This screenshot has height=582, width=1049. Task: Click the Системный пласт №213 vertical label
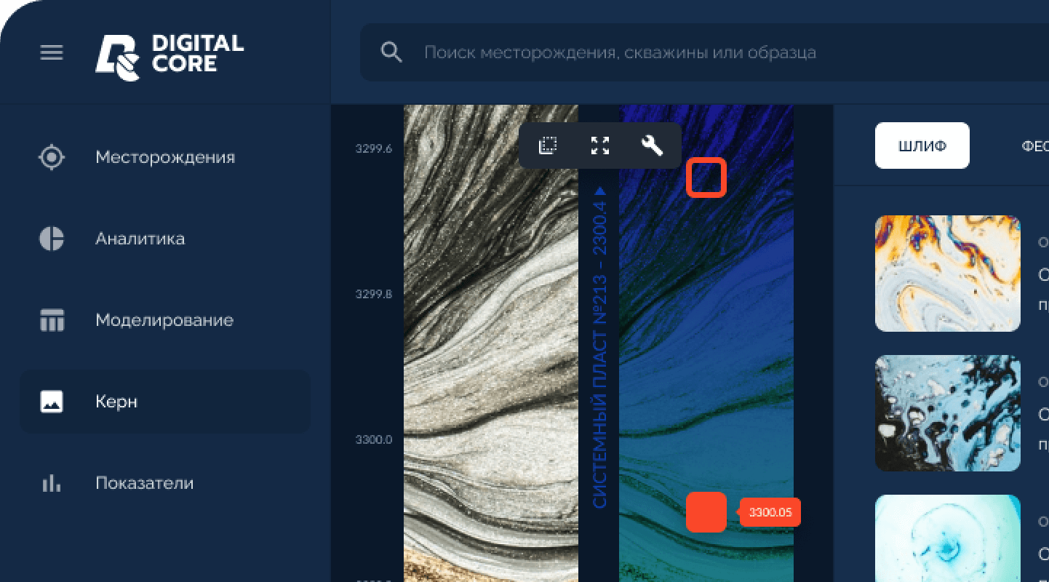coord(599,347)
